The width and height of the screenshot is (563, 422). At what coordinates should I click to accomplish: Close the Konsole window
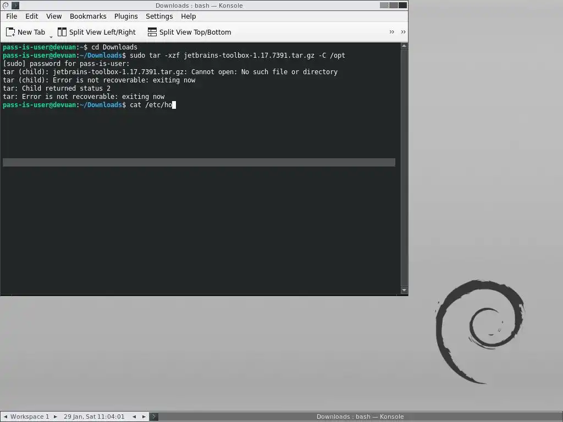[x=403, y=5]
